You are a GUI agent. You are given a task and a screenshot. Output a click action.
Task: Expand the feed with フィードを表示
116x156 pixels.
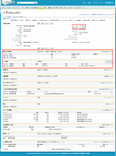pyautogui.click(x=8, y=17)
